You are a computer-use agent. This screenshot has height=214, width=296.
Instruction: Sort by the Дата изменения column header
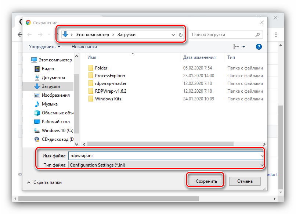199,57
